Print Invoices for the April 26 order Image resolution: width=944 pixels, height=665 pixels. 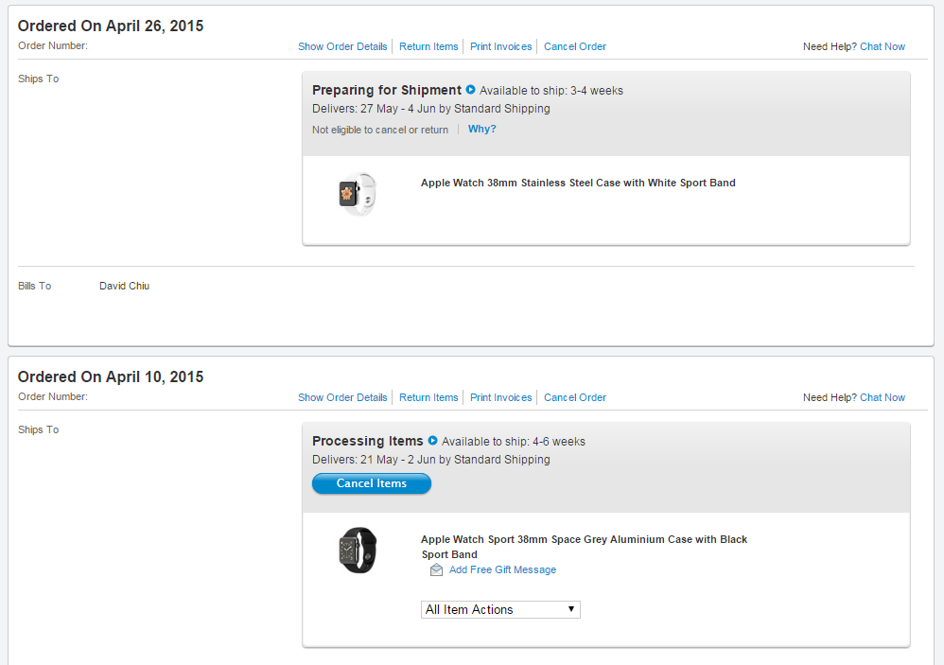501,46
